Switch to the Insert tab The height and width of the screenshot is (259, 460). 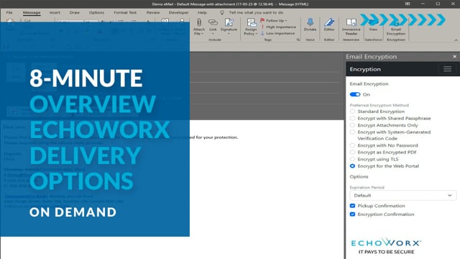coord(55,13)
